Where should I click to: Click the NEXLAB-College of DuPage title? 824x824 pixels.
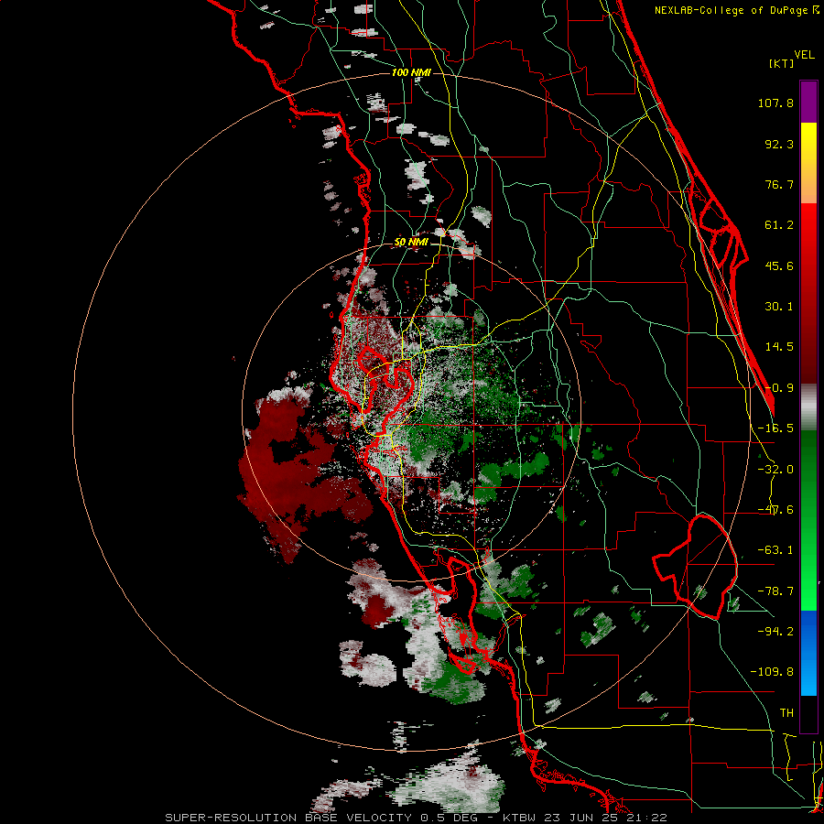pyautogui.click(x=736, y=10)
